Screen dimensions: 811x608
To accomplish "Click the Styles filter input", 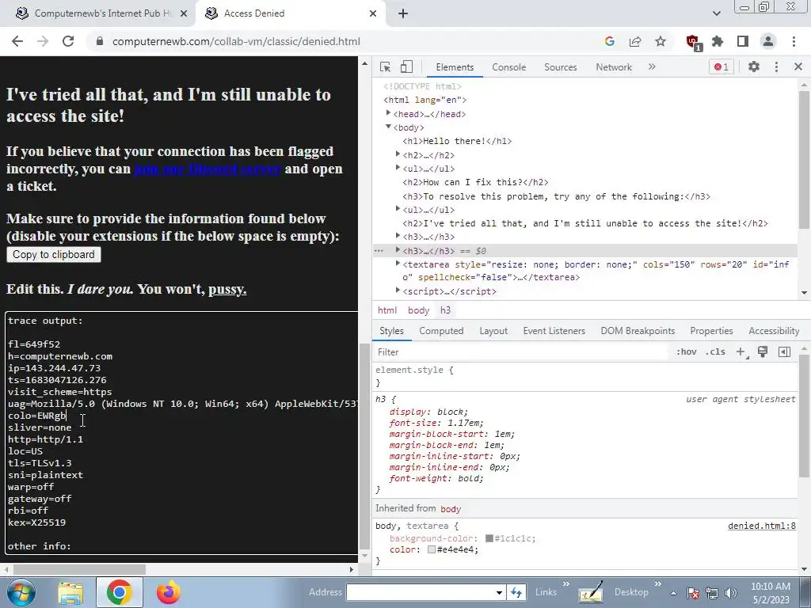I will [x=520, y=352].
